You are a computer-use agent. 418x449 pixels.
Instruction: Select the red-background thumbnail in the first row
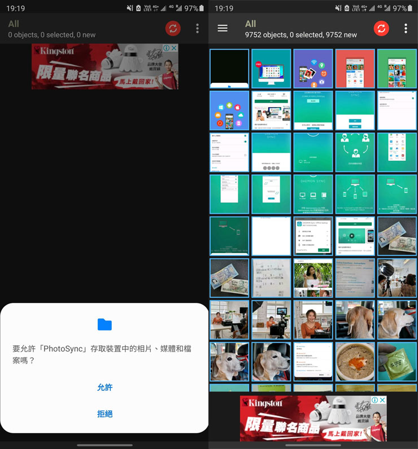[x=355, y=68]
